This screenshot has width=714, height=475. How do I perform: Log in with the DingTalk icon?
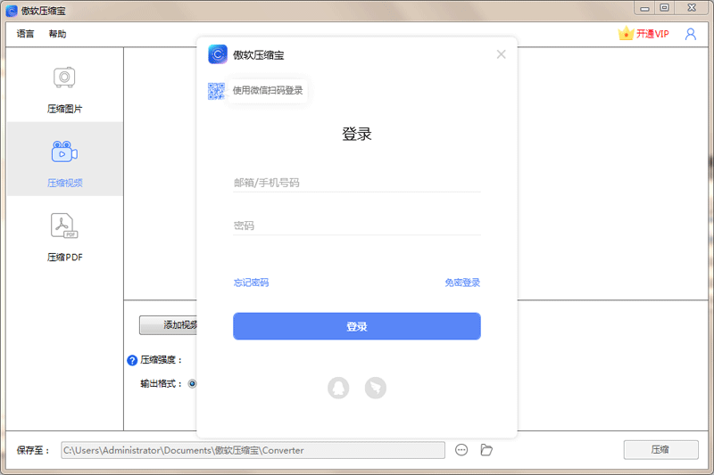click(x=376, y=388)
